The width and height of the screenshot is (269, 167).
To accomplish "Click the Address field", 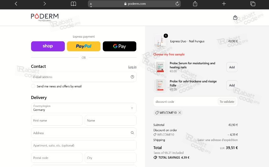I will (84, 133).
